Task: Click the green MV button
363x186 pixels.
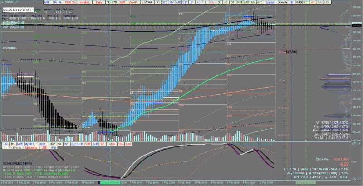Action: [x=253, y=2]
